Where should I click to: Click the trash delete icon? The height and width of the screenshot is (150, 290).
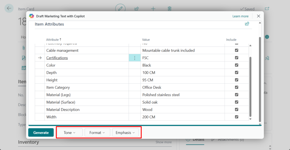pos(169,9)
